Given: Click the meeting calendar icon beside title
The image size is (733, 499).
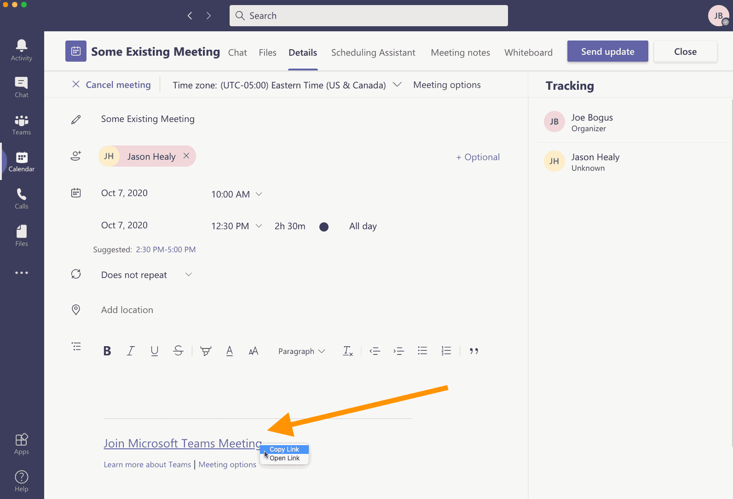Looking at the screenshot, I should [x=76, y=51].
